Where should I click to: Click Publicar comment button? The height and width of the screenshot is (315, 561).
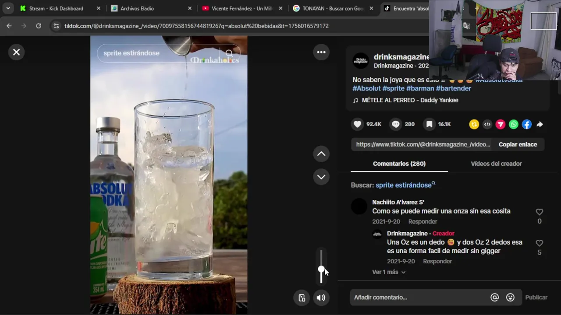(x=536, y=297)
